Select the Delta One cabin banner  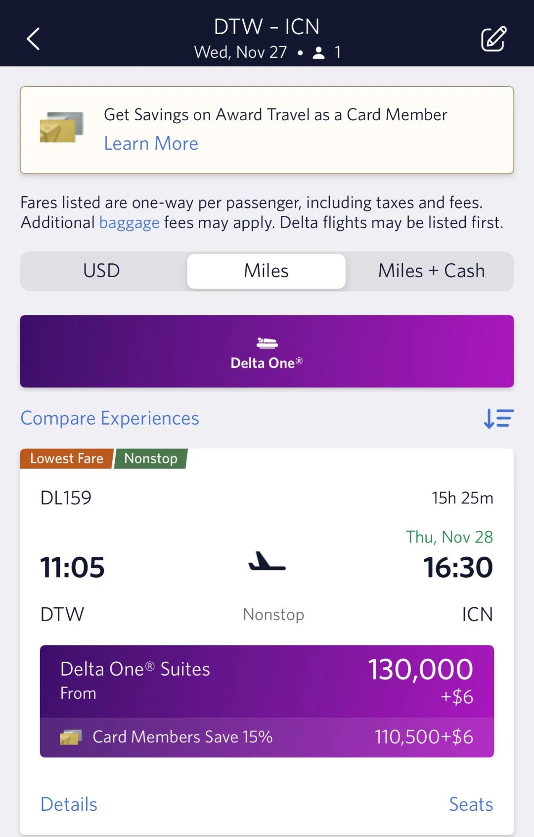click(267, 351)
